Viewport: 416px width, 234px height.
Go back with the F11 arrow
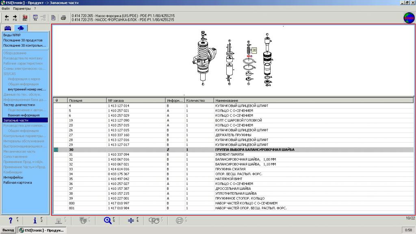(7, 18)
